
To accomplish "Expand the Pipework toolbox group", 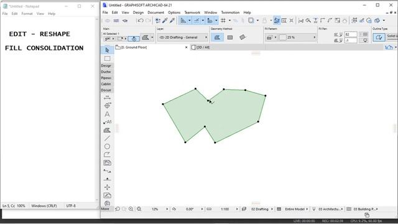I will tap(106, 78).
